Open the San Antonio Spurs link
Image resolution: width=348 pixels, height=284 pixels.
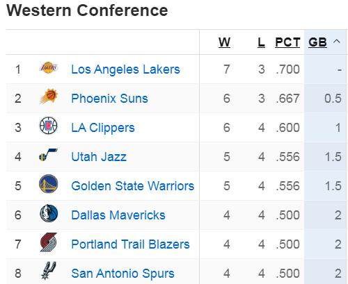pyautogui.click(x=122, y=274)
